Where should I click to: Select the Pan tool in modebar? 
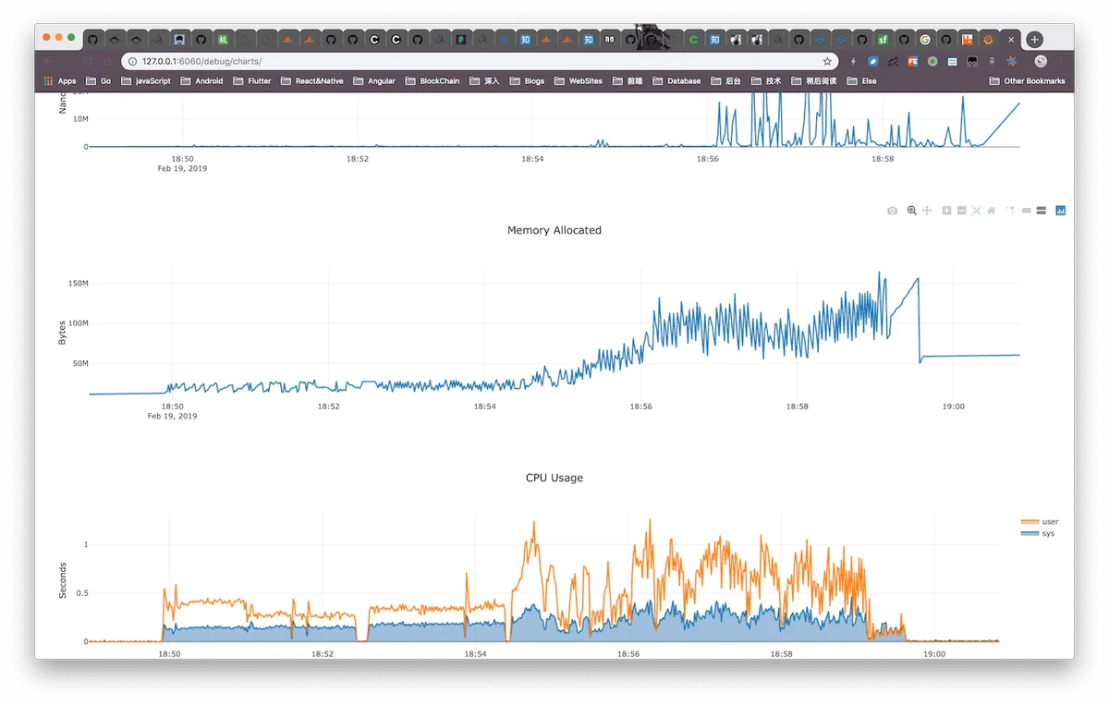click(927, 211)
